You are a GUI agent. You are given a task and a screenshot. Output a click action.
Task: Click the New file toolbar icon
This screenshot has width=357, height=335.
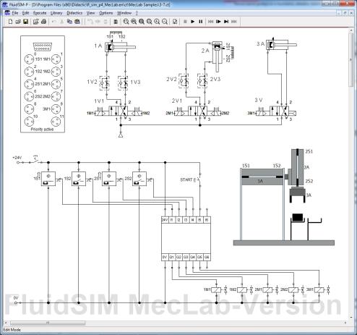pyautogui.click(x=10, y=22)
